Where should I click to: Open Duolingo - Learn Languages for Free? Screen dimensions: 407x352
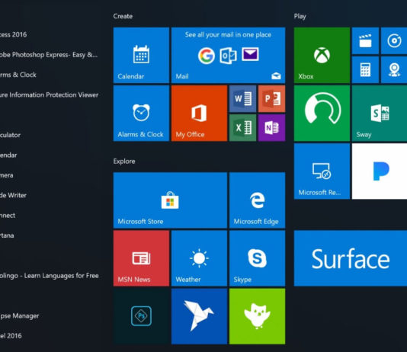pyautogui.click(x=50, y=276)
